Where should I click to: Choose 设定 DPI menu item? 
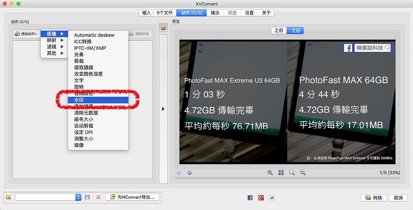coord(98,132)
